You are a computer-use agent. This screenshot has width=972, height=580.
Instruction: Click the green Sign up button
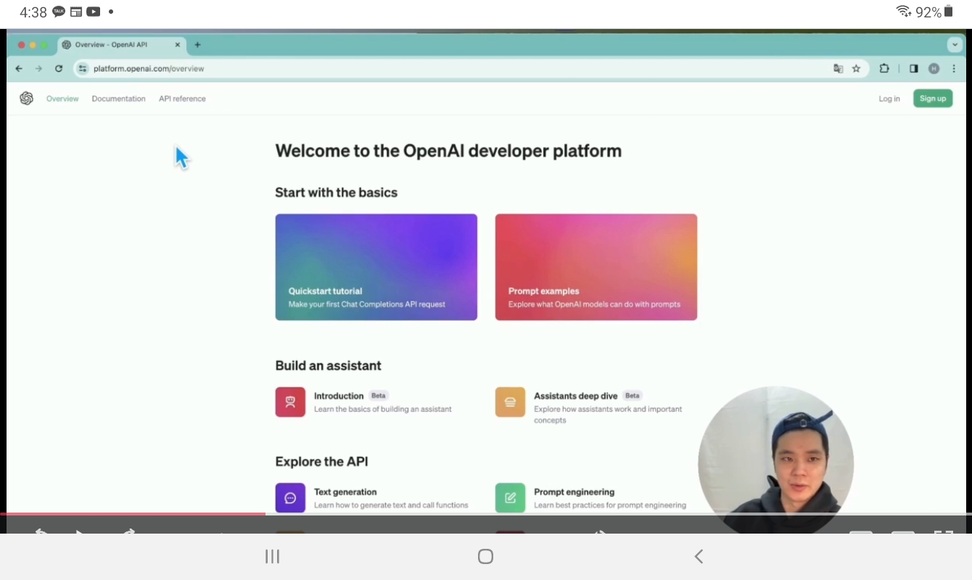tap(933, 99)
